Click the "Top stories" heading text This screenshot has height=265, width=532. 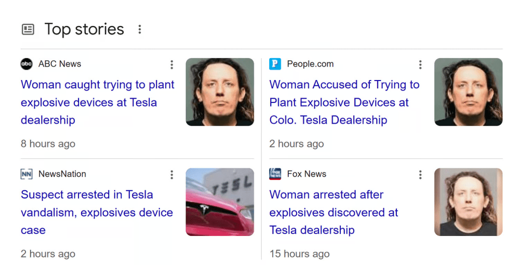[x=84, y=29]
